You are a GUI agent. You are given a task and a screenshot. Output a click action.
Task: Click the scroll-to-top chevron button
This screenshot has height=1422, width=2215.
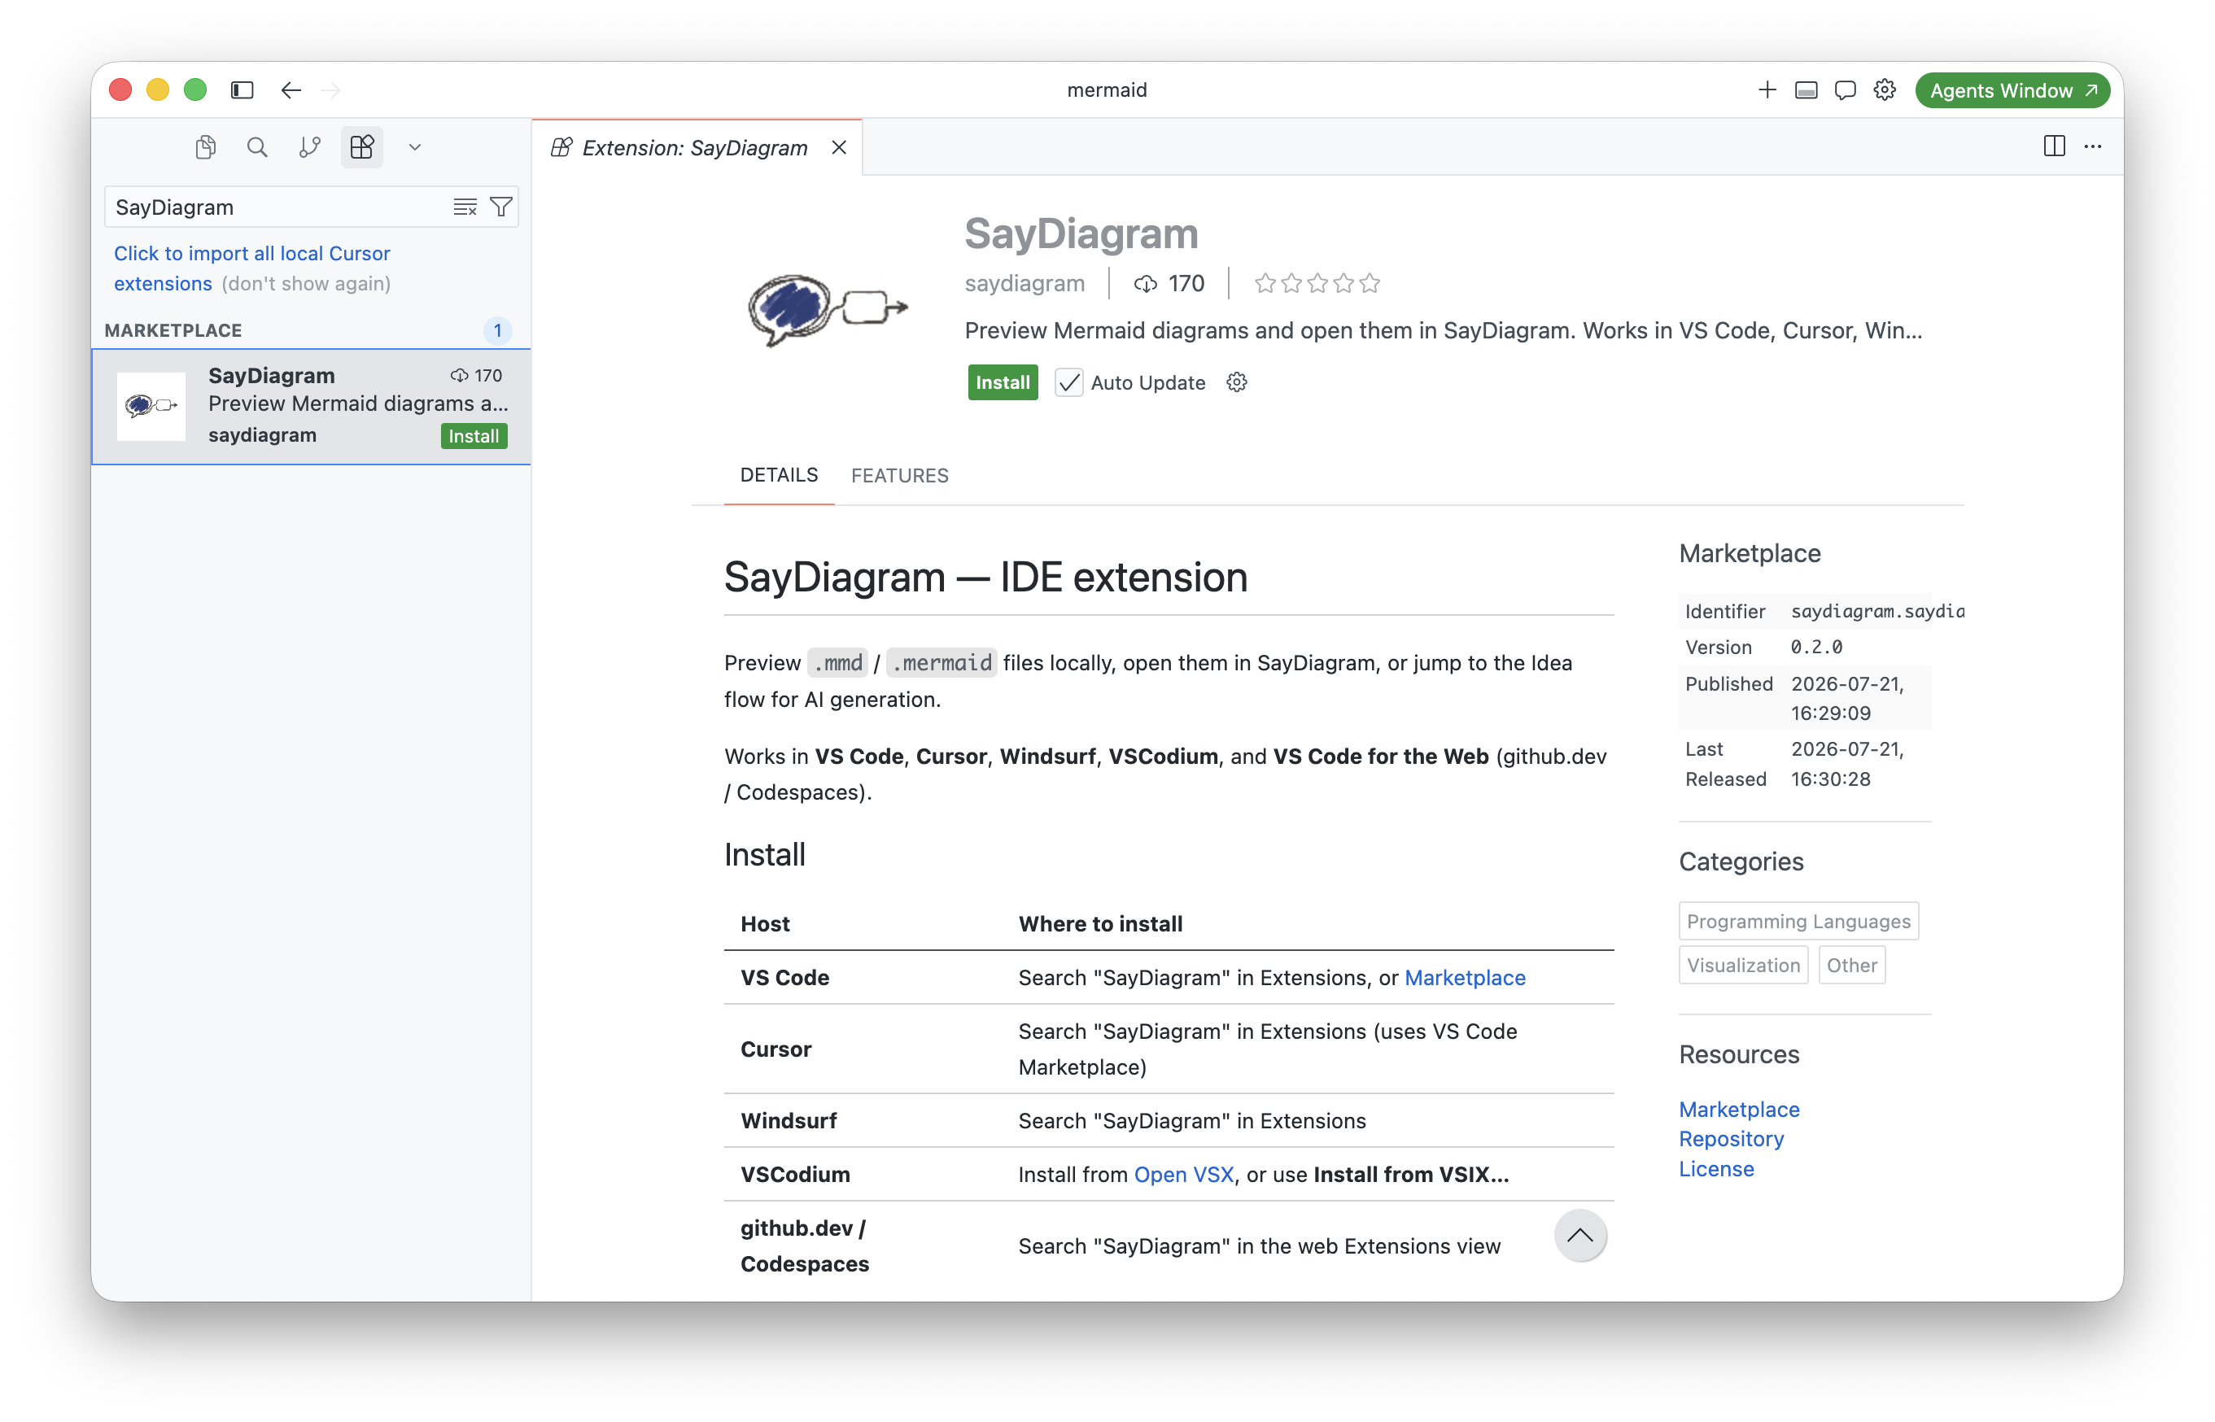pos(1580,1236)
